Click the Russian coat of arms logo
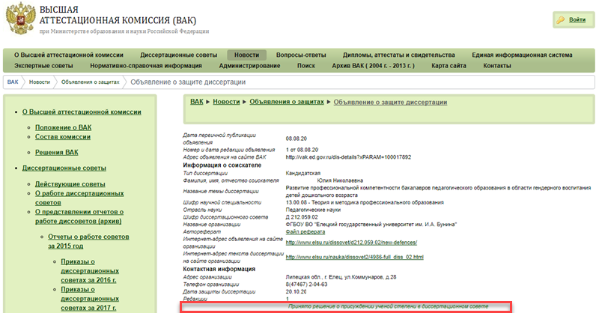 click(18, 20)
